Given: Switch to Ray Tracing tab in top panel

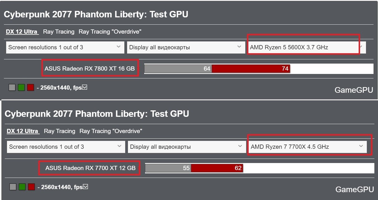Looking at the screenshot, I should (x=59, y=32).
